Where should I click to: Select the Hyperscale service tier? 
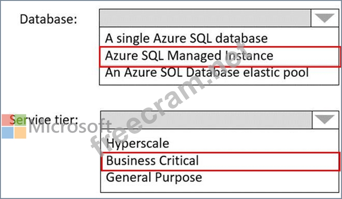coord(138,143)
